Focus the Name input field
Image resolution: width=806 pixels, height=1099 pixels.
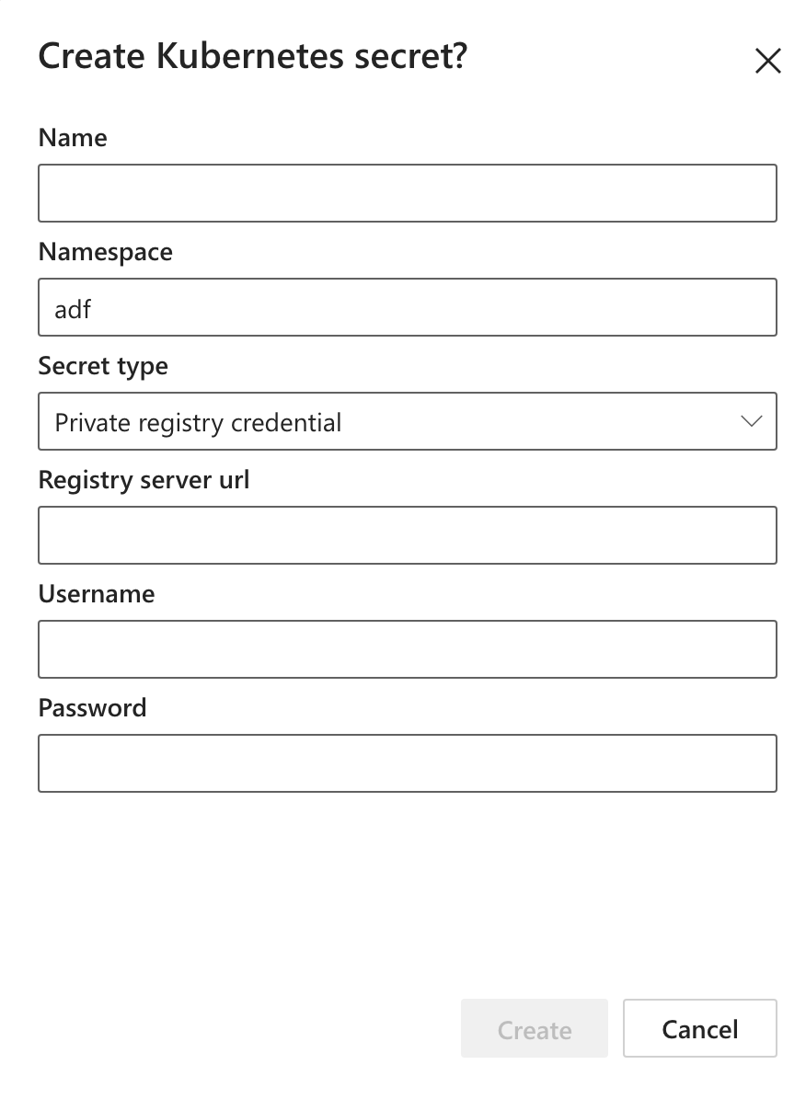tap(407, 193)
